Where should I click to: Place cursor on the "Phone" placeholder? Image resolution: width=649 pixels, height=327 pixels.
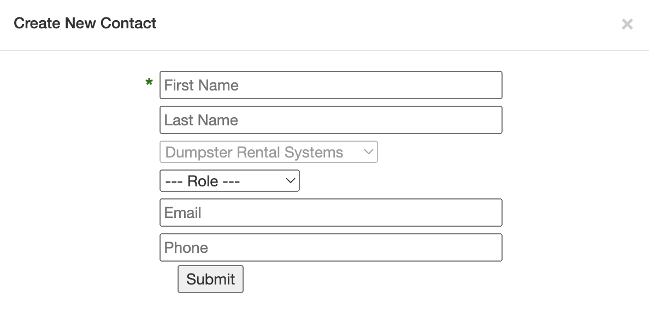(186, 248)
